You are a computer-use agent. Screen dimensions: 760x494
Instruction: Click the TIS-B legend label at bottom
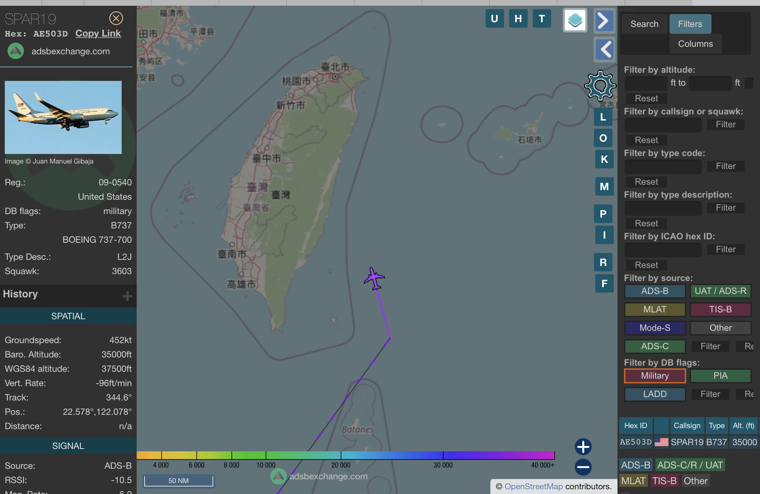pos(664,481)
